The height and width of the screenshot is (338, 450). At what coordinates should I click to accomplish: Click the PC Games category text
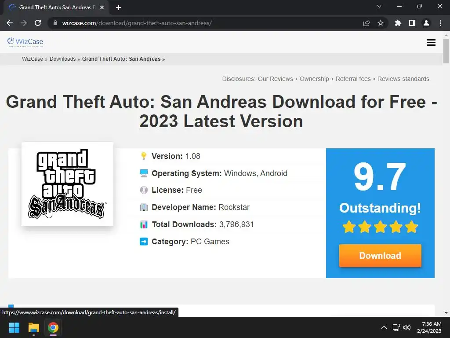(x=210, y=242)
